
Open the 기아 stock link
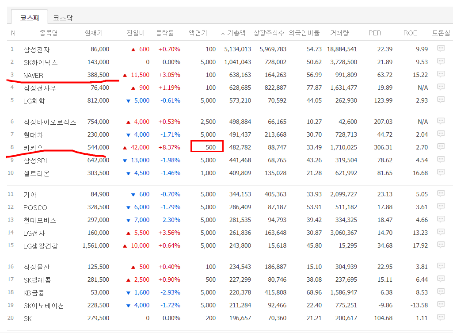click(30, 195)
